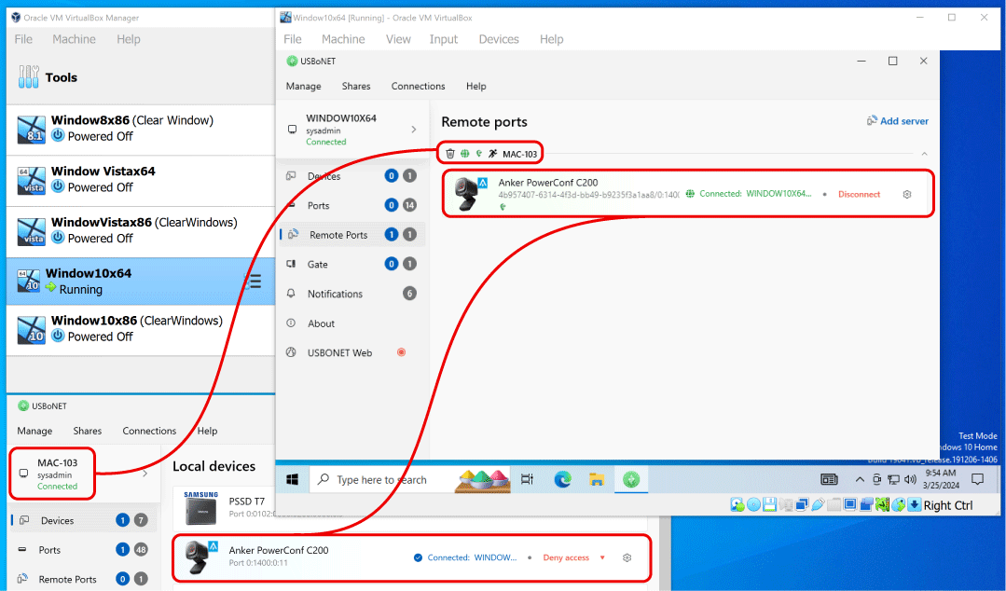Image resolution: width=1006 pixels, height=591 pixels.
Task: Open the Shares menu in USBoNET
Action: pyautogui.click(x=355, y=86)
